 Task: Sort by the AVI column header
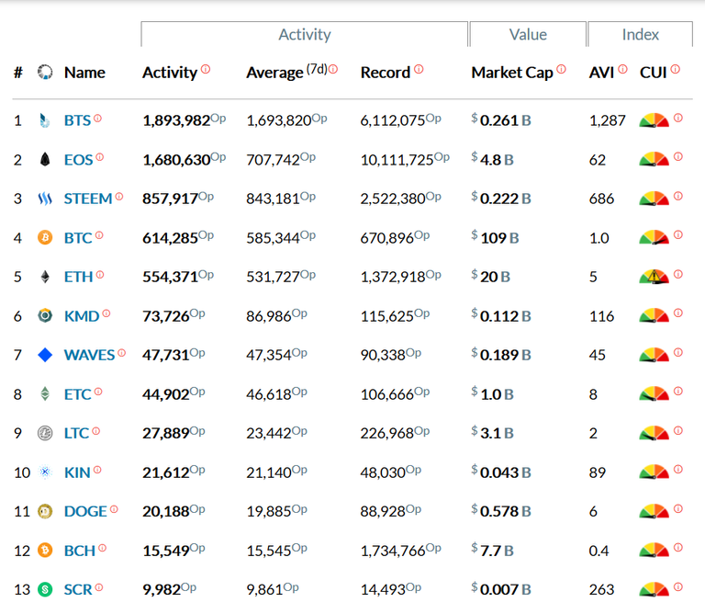coord(601,73)
